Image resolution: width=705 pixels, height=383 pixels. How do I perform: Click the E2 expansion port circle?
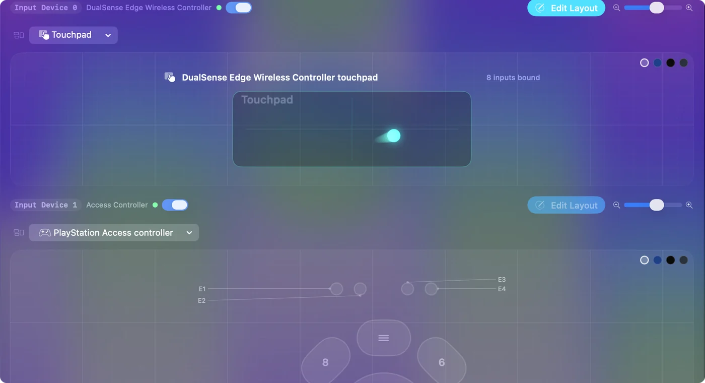click(360, 289)
